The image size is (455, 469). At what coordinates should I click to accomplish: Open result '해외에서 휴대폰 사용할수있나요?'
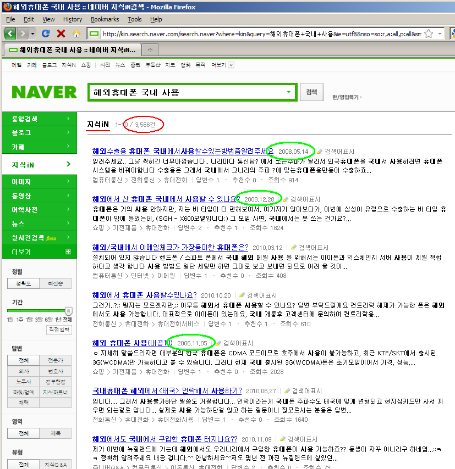click(x=145, y=295)
